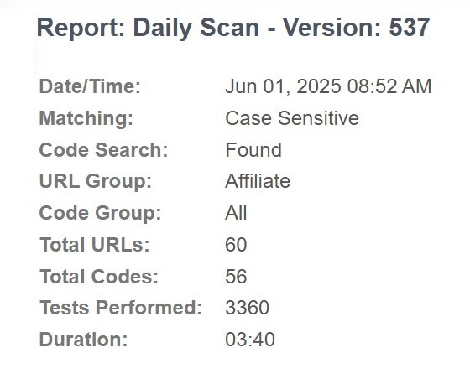Select the Code Search label

(x=103, y=150)
